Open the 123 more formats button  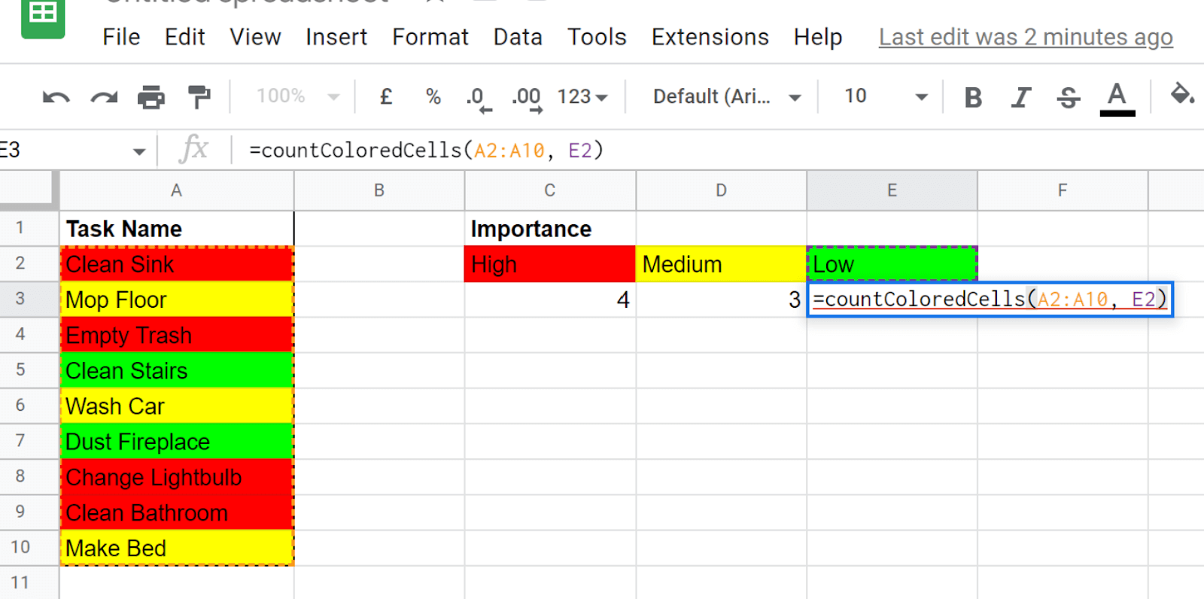point(582,97)
